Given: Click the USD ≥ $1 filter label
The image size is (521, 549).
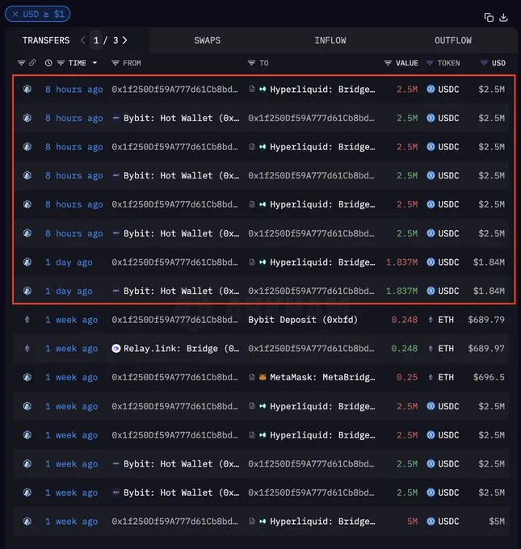Looking at the screenshot, I should click(44, 15).
